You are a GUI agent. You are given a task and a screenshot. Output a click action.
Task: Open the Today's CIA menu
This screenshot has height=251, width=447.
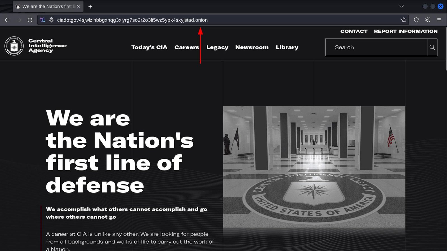click(149, 47)
